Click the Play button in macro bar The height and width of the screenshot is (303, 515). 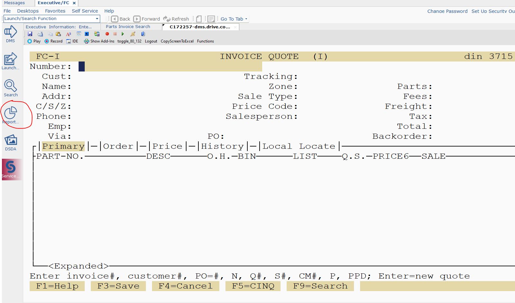34,41
